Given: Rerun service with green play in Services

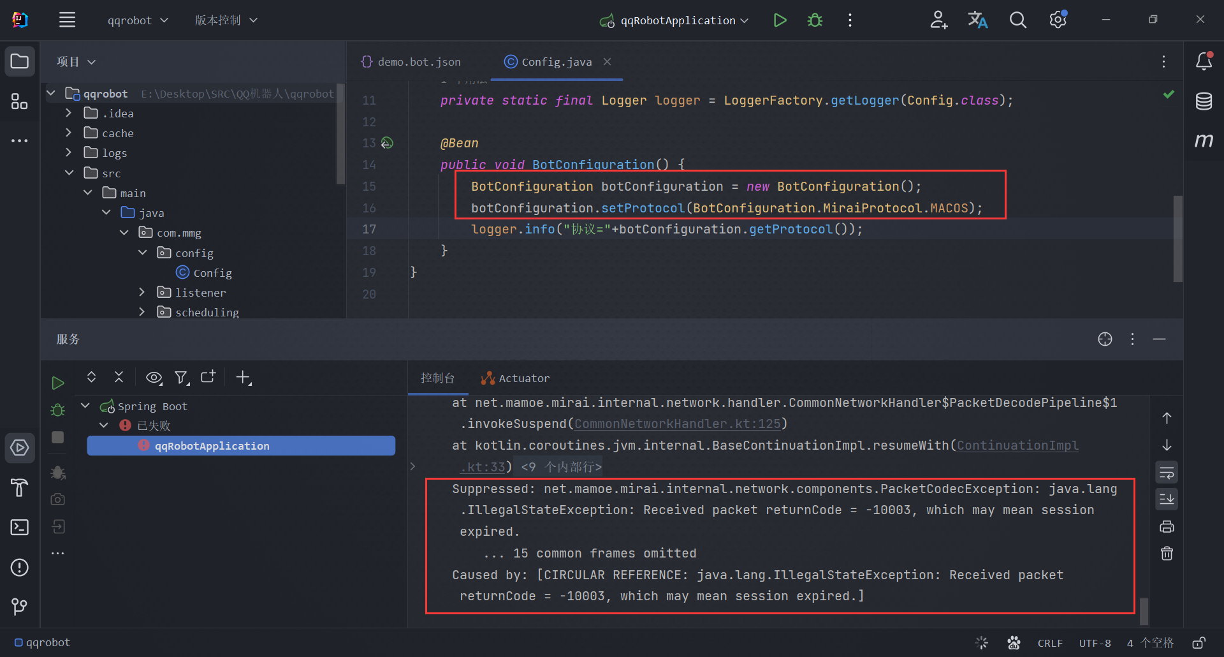Looking at the screenshot, I should 57,383.
